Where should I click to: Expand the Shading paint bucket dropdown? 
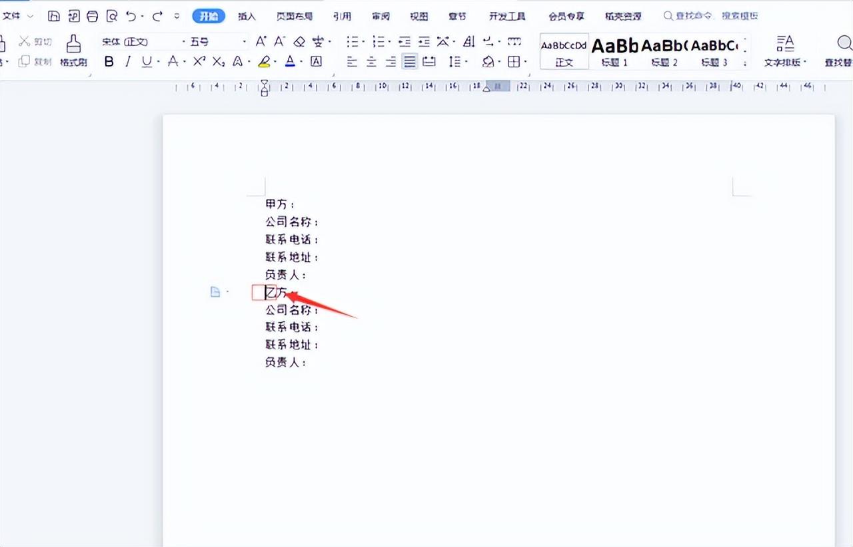pos(499,62)
